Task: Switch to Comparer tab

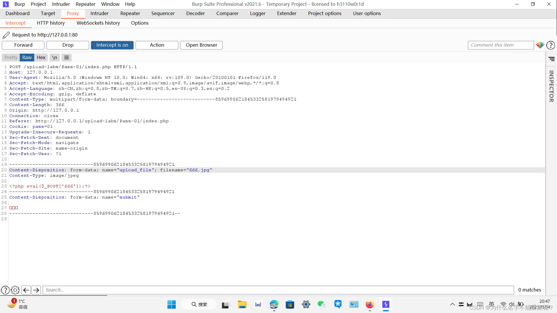Action: coord(227,13)
